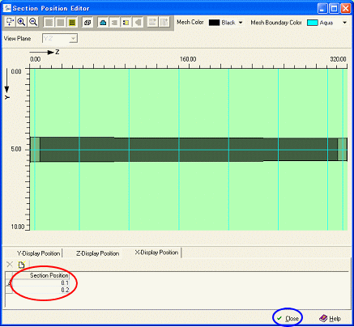The image size is (354, 327).
Task: Click the row indicator beside 0.1
Action: (9, 282)
